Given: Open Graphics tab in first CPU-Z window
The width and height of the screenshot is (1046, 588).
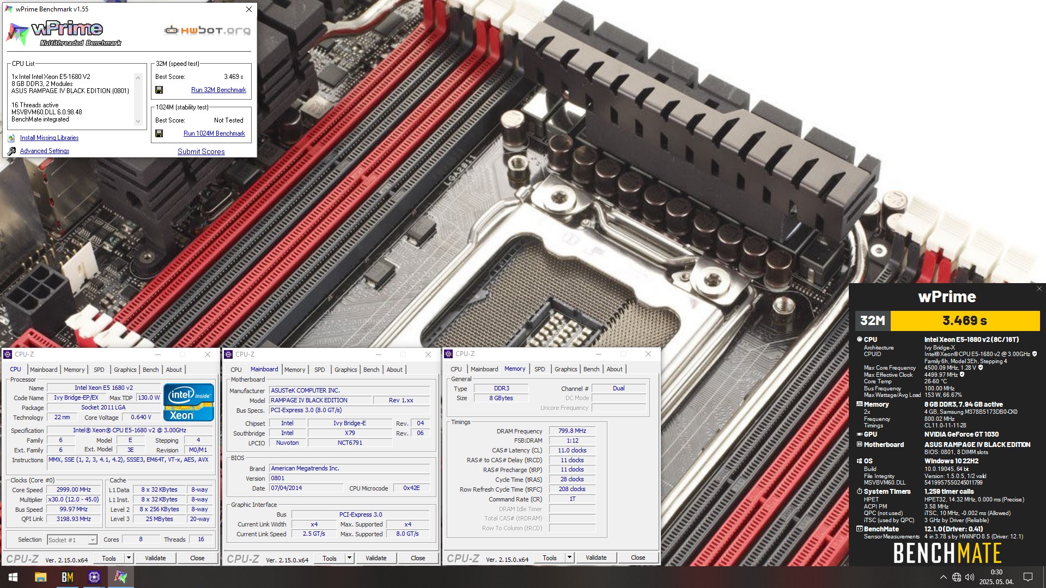Looking at the screenshot, I should click(125, 370).
